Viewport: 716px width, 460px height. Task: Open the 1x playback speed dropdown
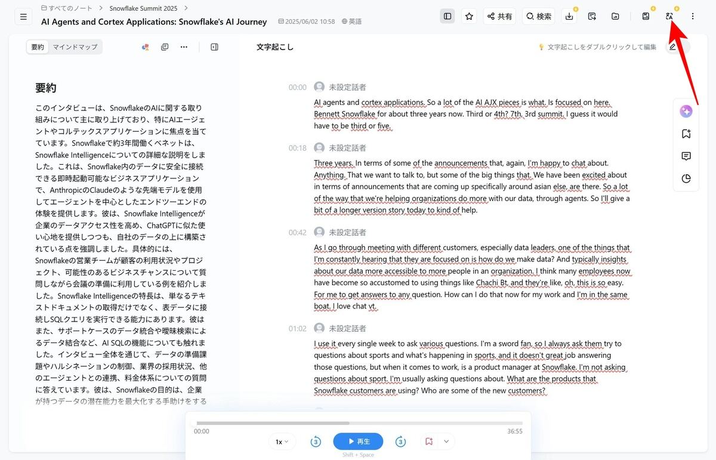point(282,442)
